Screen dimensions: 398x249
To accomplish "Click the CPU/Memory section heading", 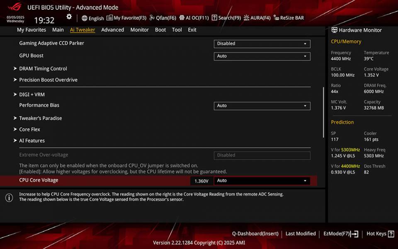I will pos(346,41).
